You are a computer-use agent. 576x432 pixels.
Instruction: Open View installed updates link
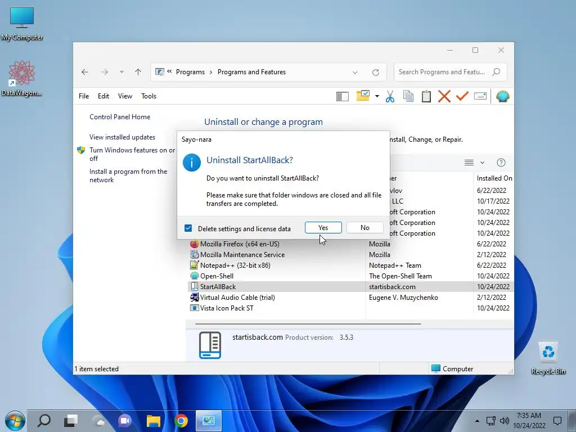pyautogui.click(x=122, y=137)
